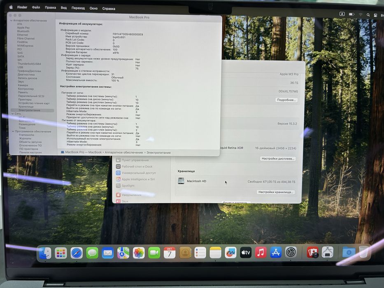Click the Настройки дисплеев… button
Viewport: 384px width, 288px height.
click(x=278, y=159)
